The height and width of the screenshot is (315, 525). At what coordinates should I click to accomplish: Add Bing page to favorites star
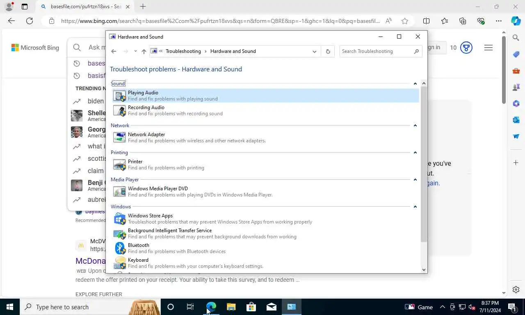pos(405,21)
